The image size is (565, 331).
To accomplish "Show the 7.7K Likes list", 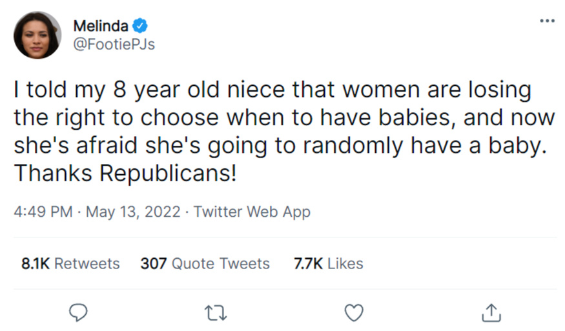I will (x=328, y=263).
